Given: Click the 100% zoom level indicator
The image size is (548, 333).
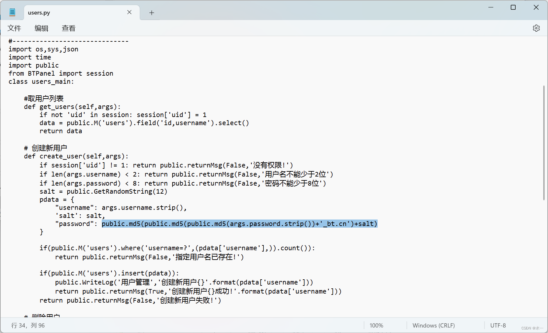Looking at the screenshot, I should click(x=376, y=325).
